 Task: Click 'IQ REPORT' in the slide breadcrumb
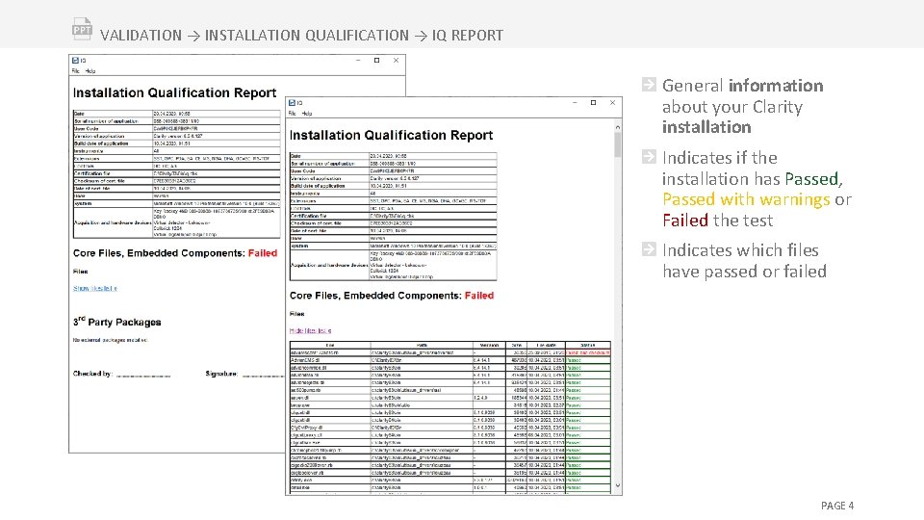tap(468, 36)
